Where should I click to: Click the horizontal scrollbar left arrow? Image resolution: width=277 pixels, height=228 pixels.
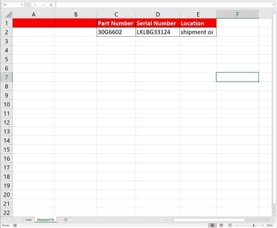(x=172, y=220)
